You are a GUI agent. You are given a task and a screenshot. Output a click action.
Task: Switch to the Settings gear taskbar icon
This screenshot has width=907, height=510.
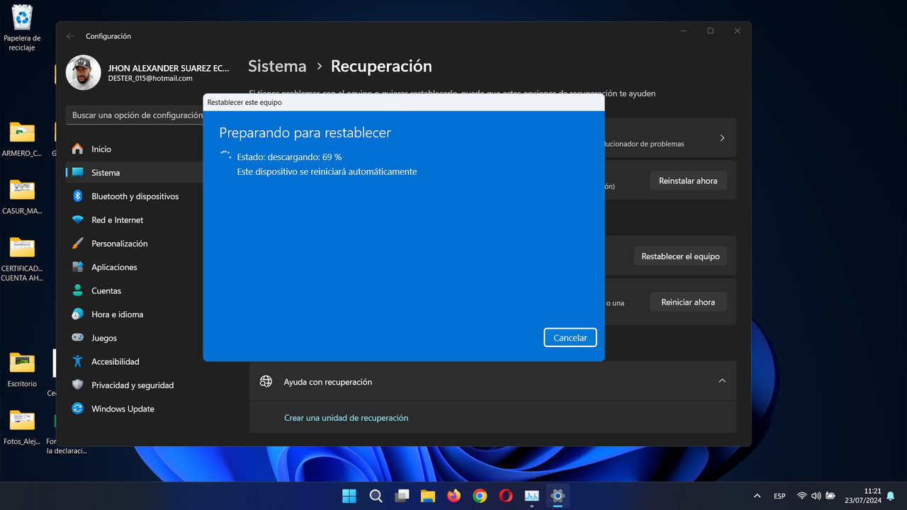558,496
